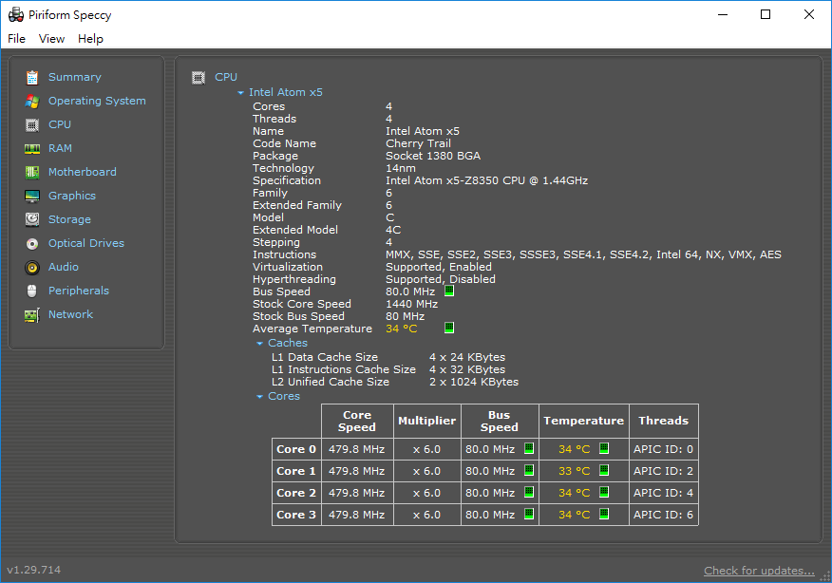Screen dimensions: 832x583
Task: Click the Motherboard icon in sidebar
Action: tap(32, 173)
